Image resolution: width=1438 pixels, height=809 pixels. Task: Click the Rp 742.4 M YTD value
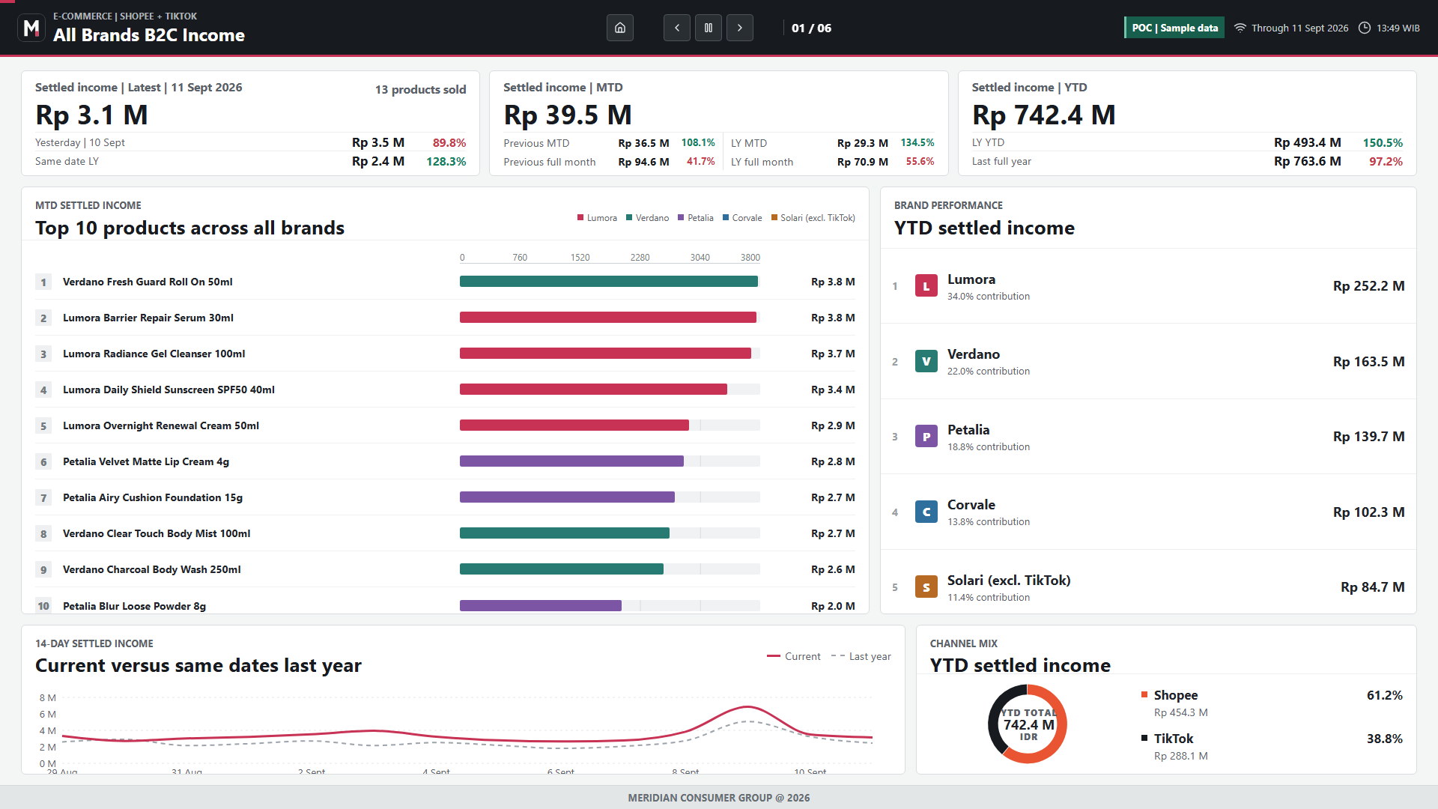coord(1044,115)
